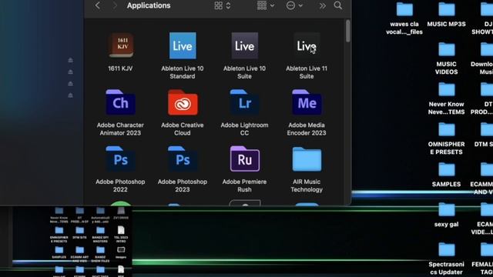Select the sexy gal desktop folder
This screenshot has width=493, height=277.
point(447,209)
